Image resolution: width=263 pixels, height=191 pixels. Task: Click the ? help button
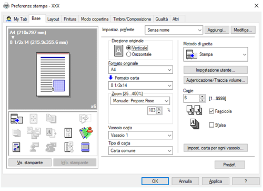pyautogui.click(x=246, y=181)
